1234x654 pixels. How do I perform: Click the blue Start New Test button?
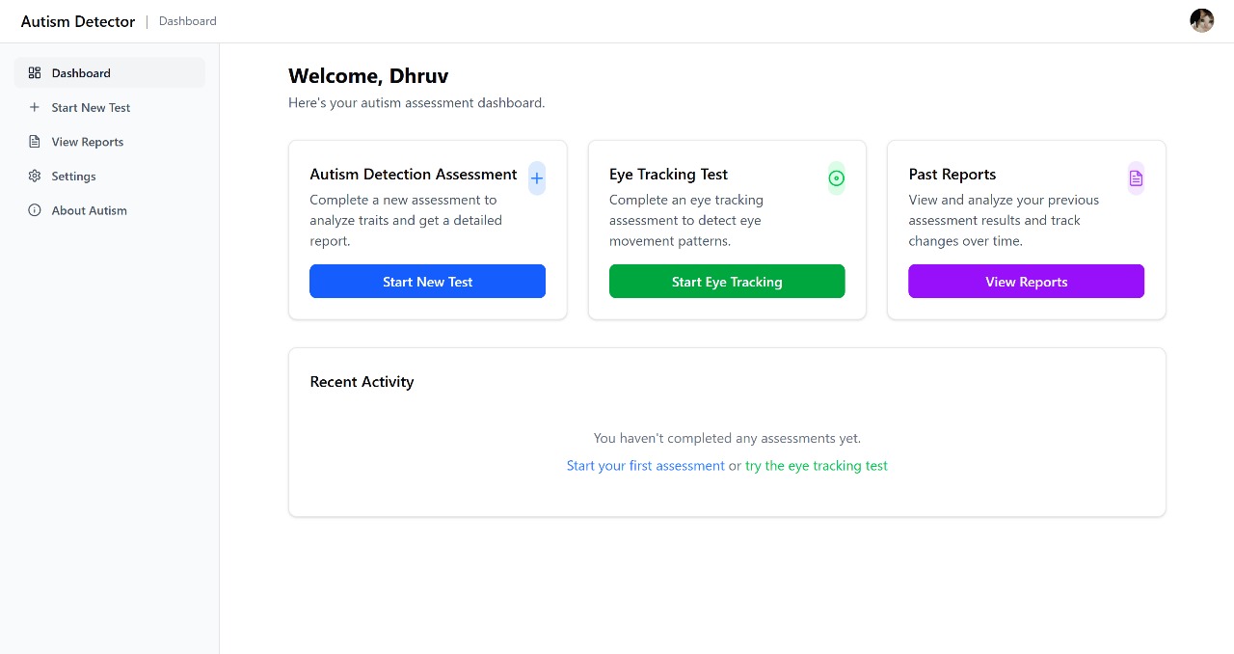point(427,282)
